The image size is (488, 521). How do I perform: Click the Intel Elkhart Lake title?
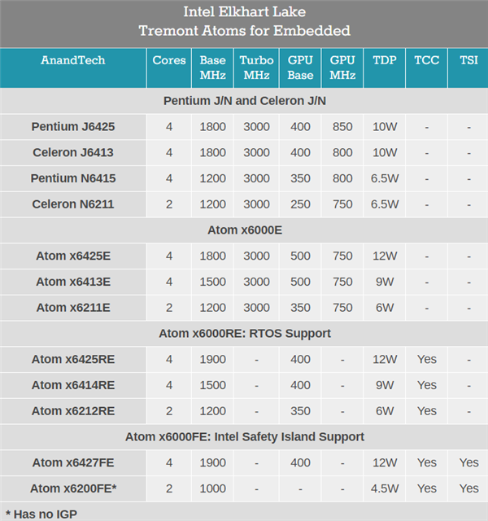244,12
